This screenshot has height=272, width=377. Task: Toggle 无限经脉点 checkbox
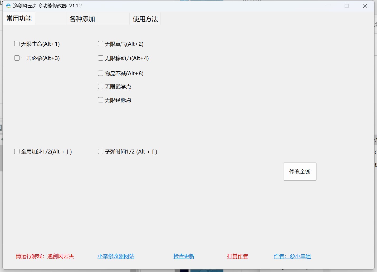pyautogui.click(x=101, y=100)
